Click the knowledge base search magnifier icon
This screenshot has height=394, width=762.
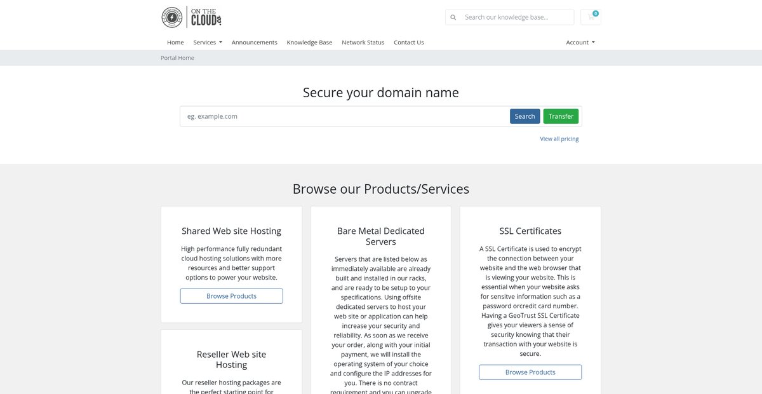point(453,17)
